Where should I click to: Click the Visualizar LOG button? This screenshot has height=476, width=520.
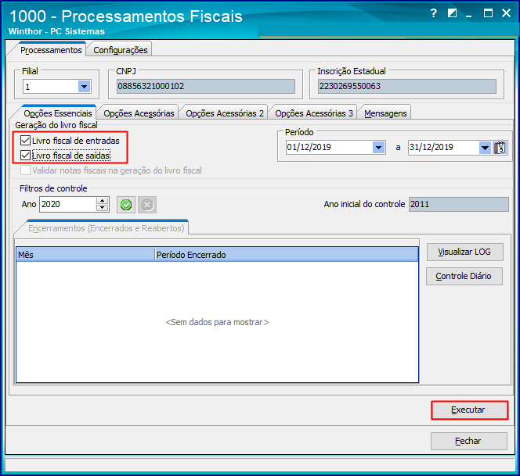[464, 252]
